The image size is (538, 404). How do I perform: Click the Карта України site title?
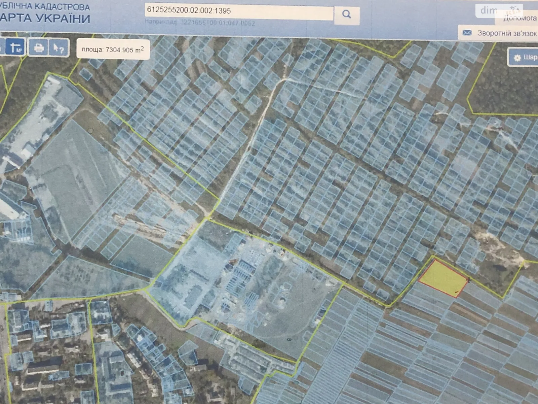coord(45,18)
